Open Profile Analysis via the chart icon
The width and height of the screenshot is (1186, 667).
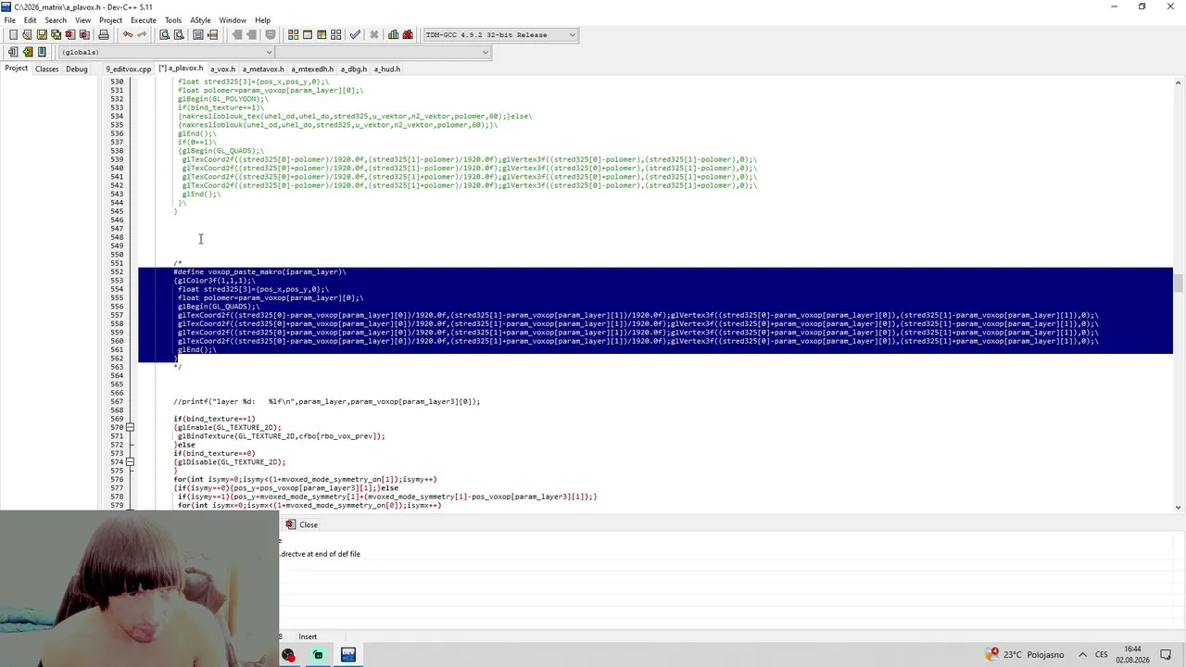394,35
